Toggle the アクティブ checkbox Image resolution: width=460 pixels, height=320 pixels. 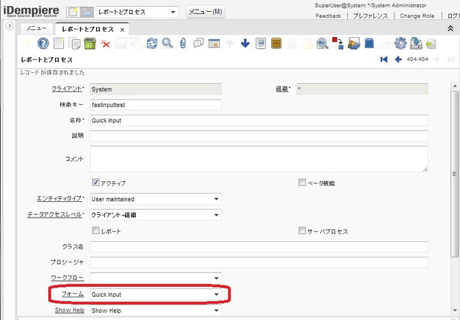(x=95, y=182)
